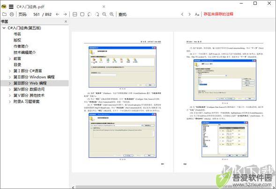276x189 pixels.
Task: Click the page number input field
Action: [37, 14]
